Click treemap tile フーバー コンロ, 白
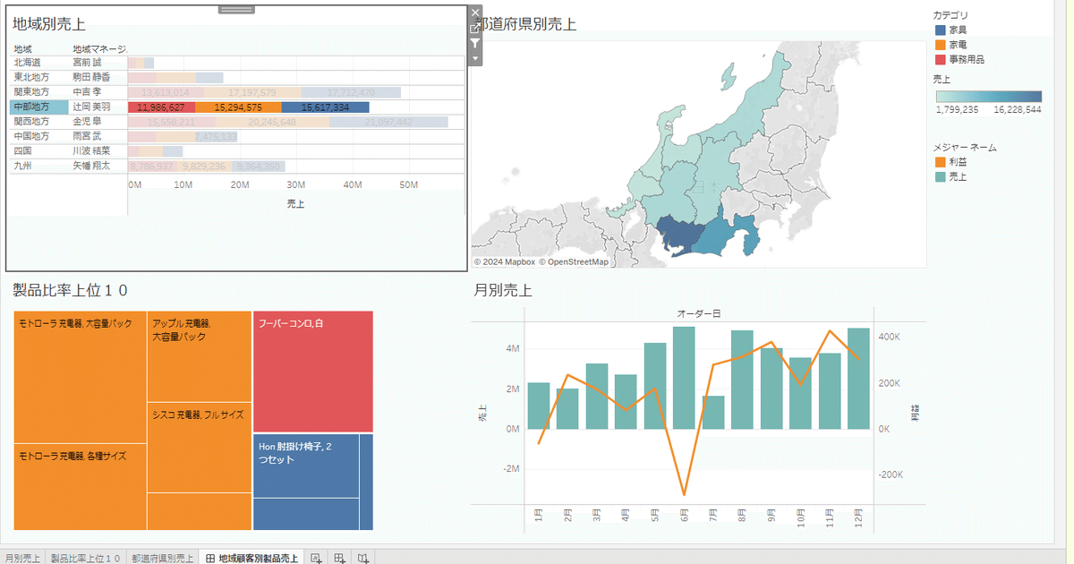The image size is (1074, 564). pos(313,372)
